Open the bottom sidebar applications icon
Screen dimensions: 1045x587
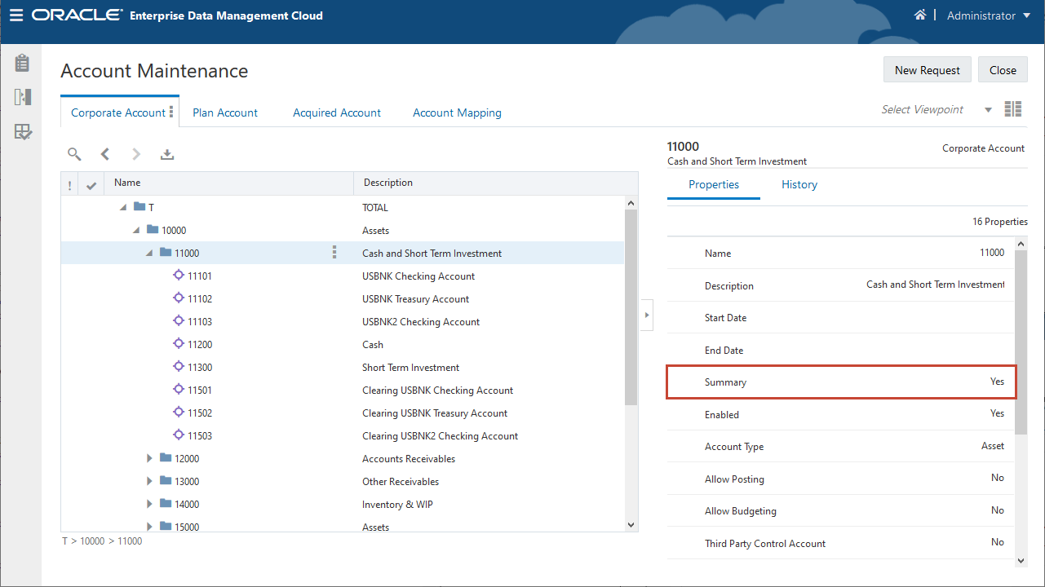[x=22, y=131]
